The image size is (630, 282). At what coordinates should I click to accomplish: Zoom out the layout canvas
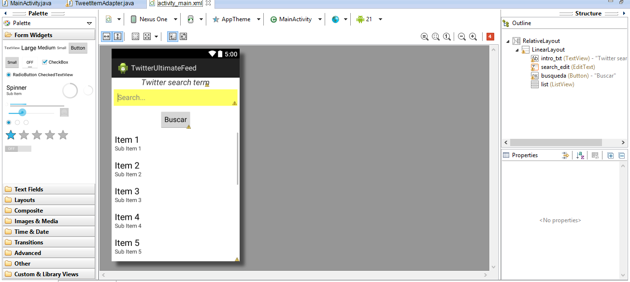(x=462, y=37)
